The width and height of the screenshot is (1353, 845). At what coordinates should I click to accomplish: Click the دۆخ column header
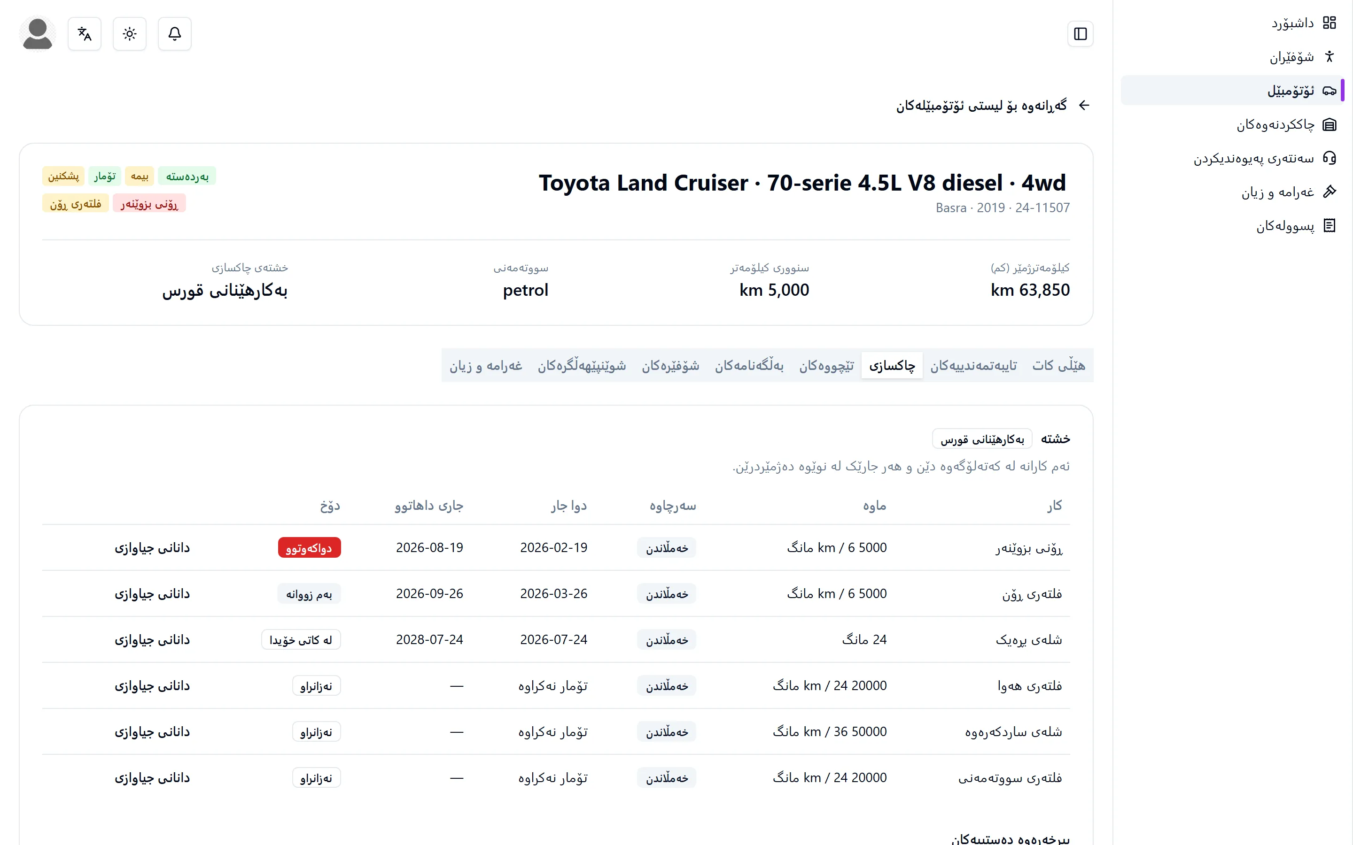coord(330,506)
